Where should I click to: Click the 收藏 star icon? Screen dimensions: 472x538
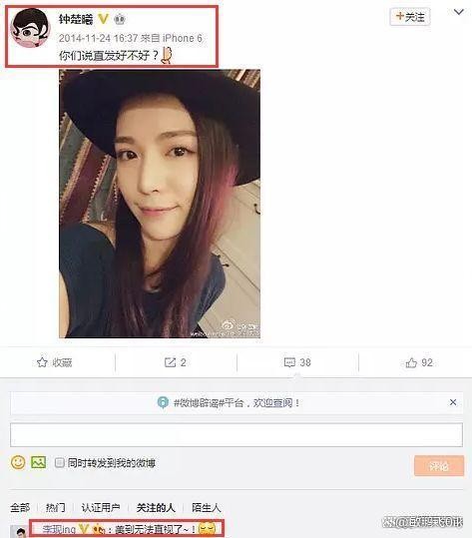pyautogui.click(x=42, y=362)
